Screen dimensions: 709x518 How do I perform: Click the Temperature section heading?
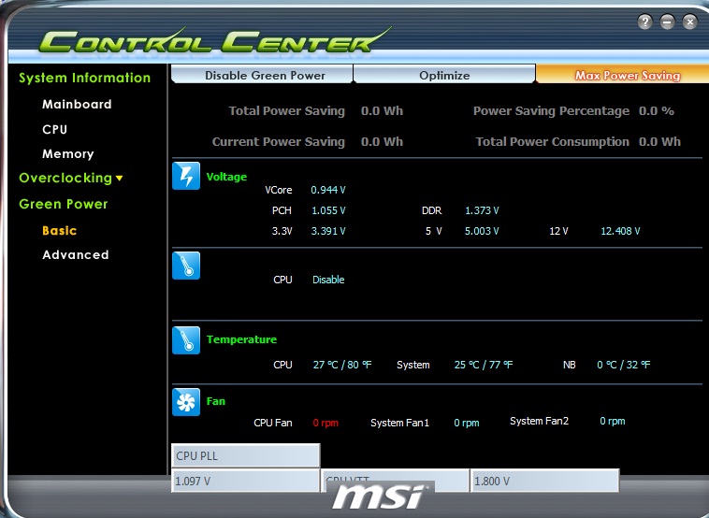241,339
